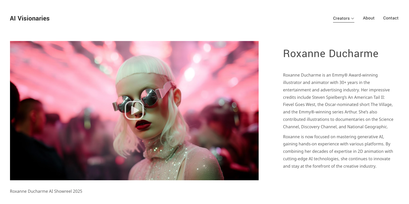The image size is (409, 204).
Task: Select the Roxanne Ducharme heading
Action: click(x=330, y=53)
